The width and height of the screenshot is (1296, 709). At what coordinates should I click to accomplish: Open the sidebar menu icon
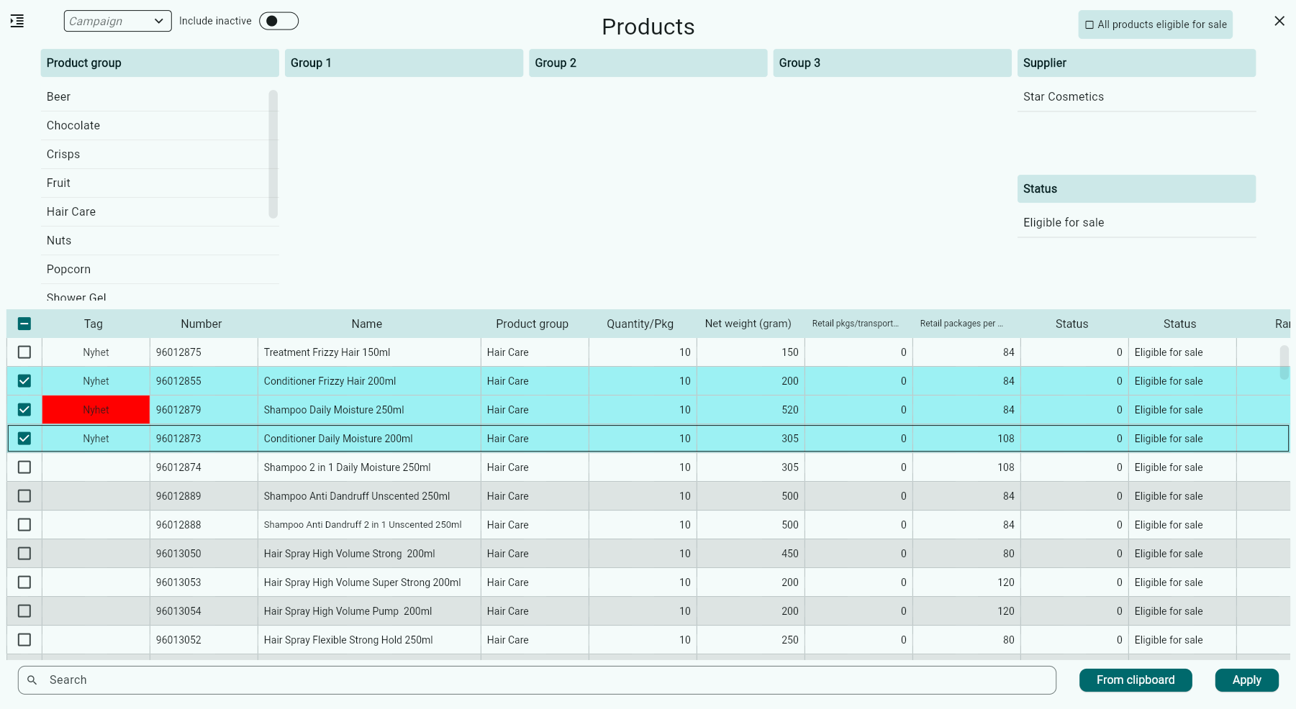17,21
